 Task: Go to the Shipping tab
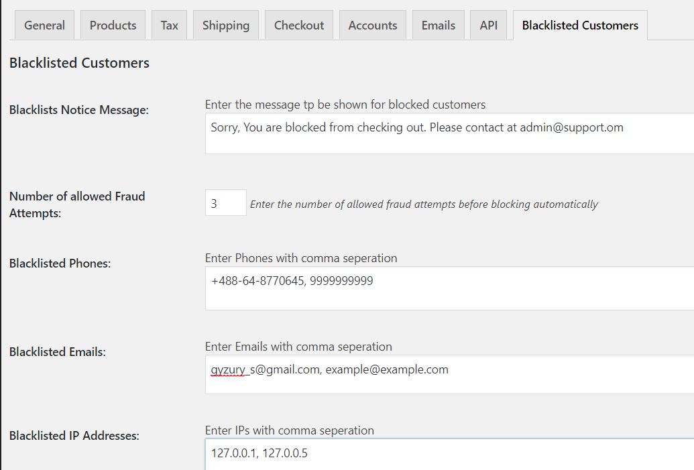click(226, 25)
